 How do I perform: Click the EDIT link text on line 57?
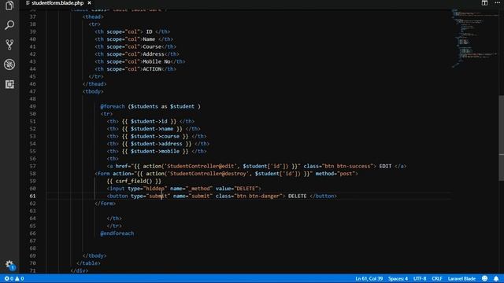click(385, 166)
